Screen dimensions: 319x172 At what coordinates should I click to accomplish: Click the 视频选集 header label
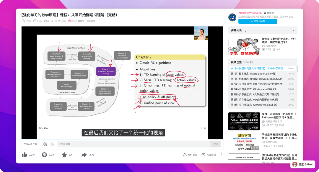[236, 62]
